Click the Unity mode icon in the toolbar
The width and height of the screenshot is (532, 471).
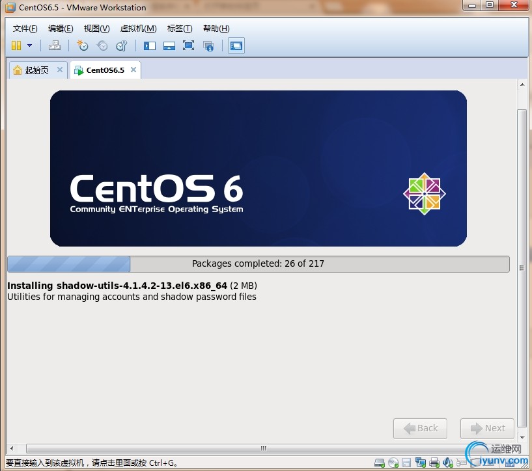tap(208, 46)
